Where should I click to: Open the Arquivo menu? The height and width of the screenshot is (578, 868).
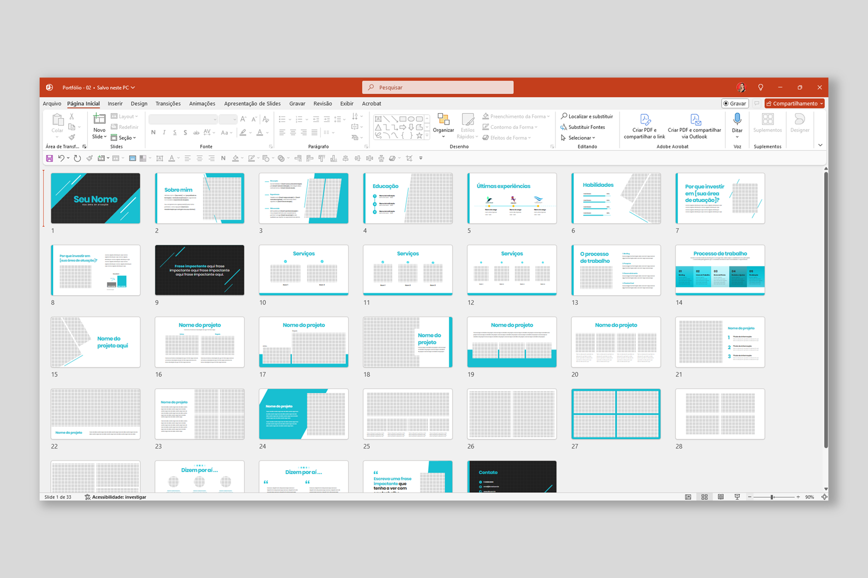(52, 103)
